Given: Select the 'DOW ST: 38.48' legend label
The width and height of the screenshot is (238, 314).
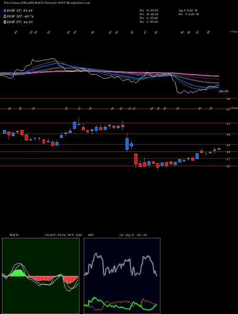Looking at the screenshot, I should pos(20,10).
